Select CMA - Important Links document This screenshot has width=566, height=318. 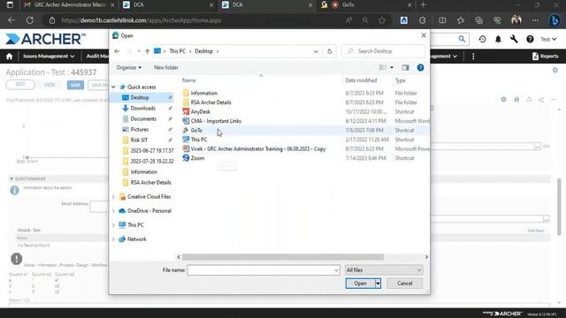pos(216,121)
